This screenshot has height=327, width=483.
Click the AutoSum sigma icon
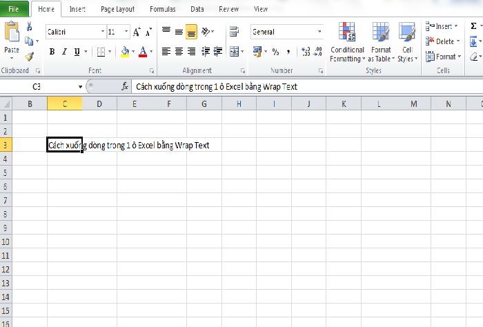pos(474,26)
